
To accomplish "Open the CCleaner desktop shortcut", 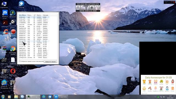I will click(x=5, y=33).
